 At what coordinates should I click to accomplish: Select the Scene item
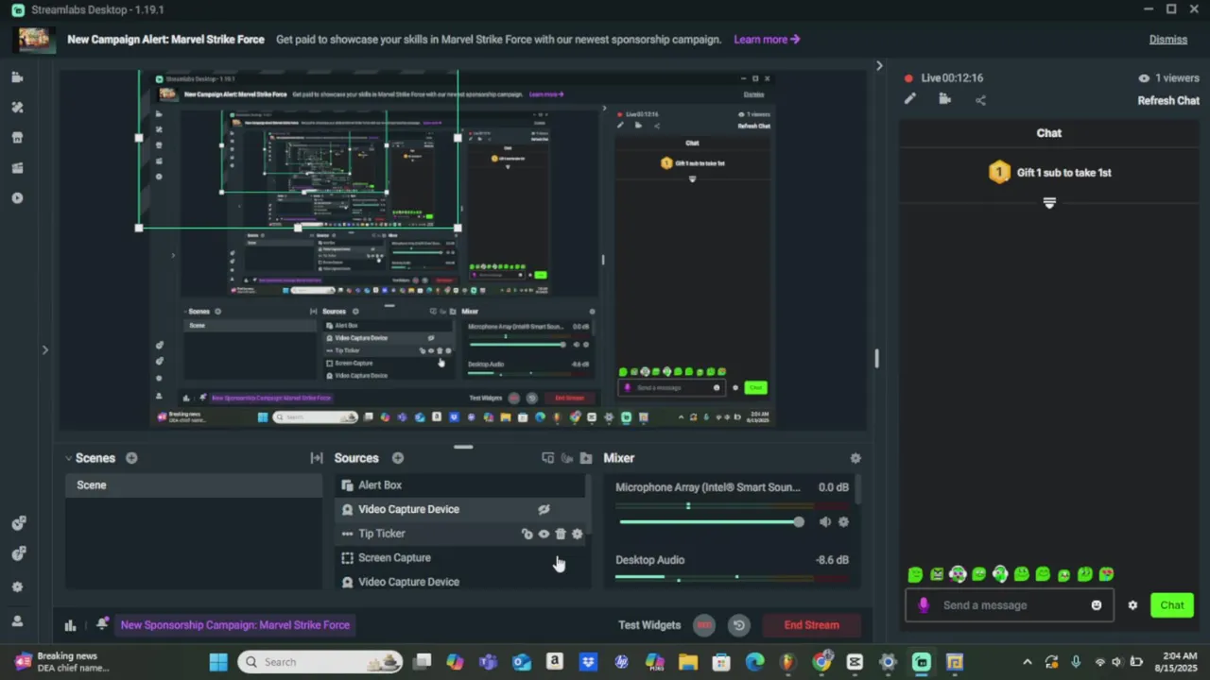pos(194,484)
